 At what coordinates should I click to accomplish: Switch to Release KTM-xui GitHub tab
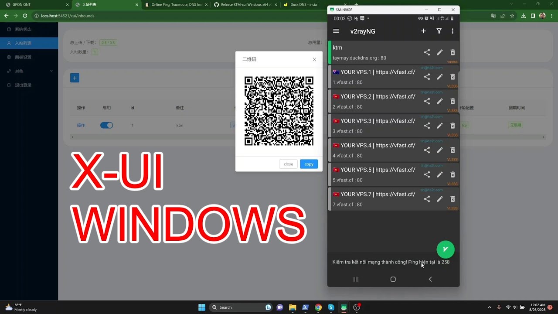click(246, 5)
